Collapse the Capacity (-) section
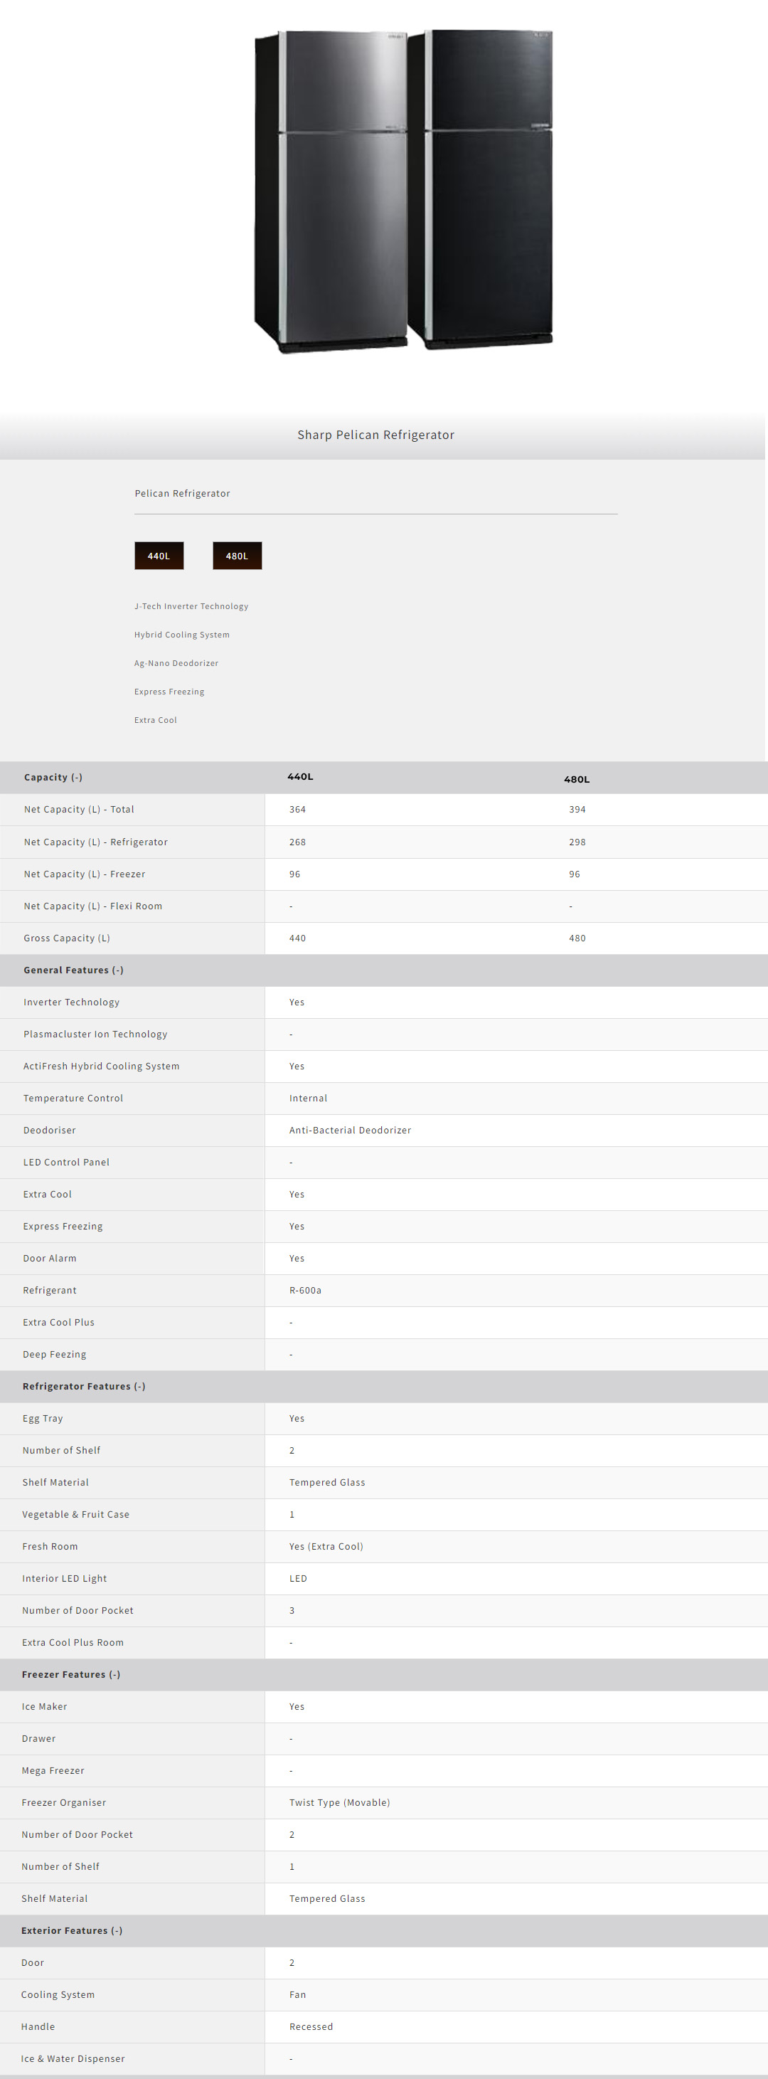768x2079 pixels. coord(53,777)
